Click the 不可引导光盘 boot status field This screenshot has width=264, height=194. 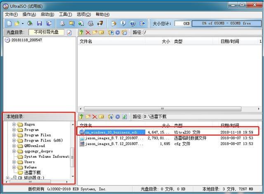tap(46, 32)
